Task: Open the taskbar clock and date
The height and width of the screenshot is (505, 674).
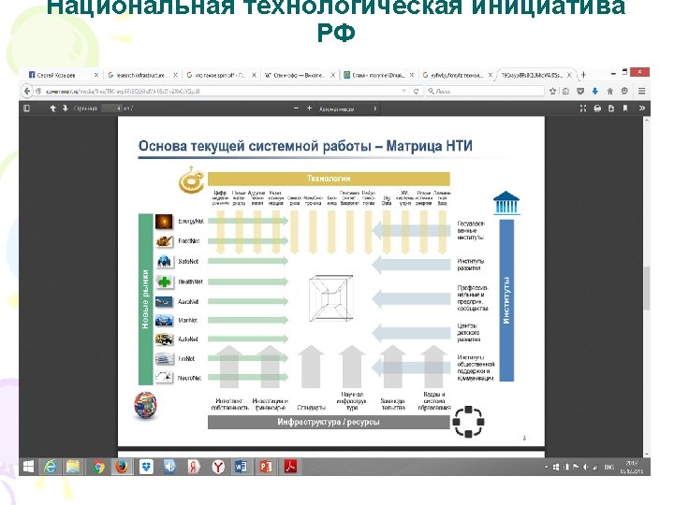Action: coord(632,468)
